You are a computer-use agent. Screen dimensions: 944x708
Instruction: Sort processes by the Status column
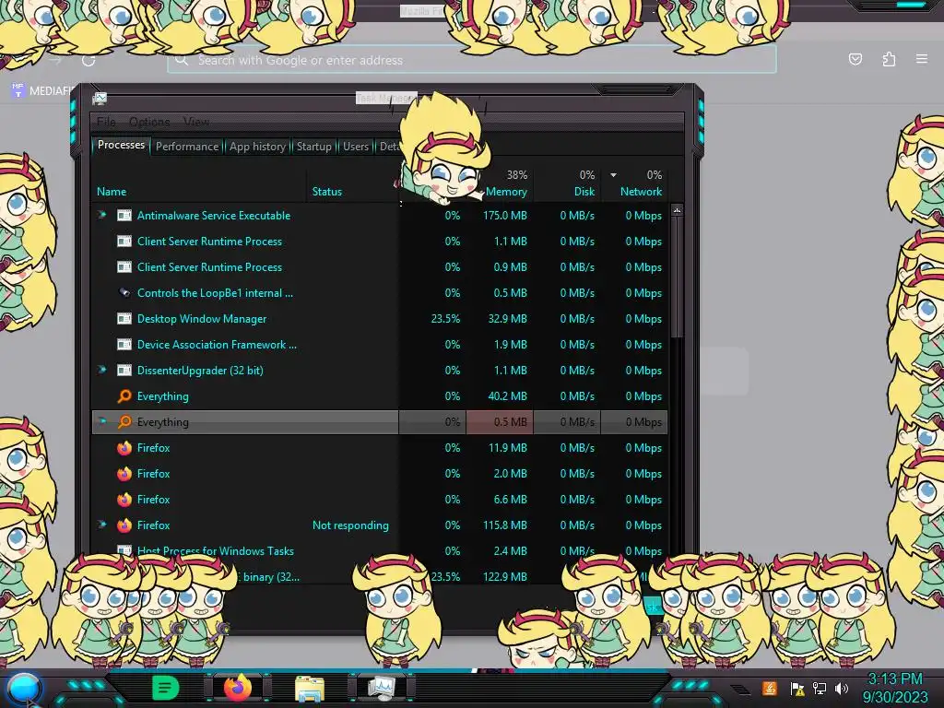tap(327, 192)
